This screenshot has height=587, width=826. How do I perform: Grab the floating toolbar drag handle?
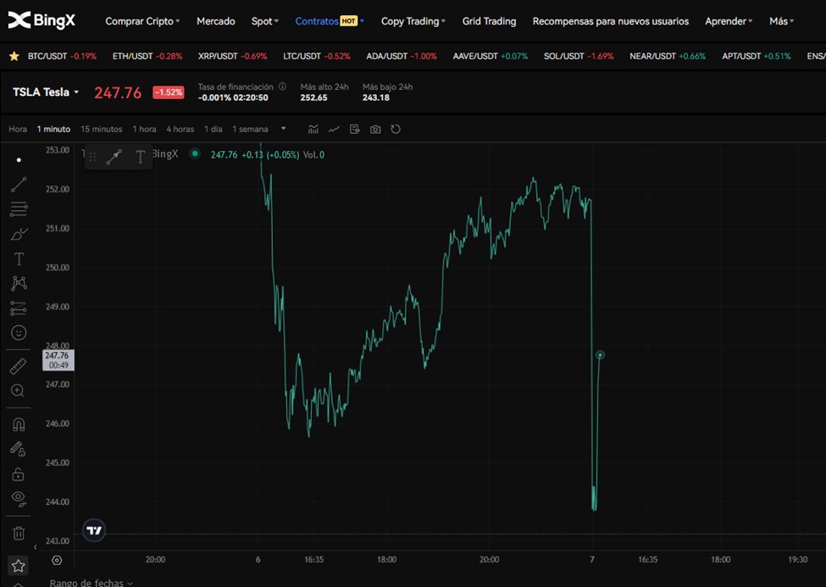pyautogui.click(x=92, y=157)
